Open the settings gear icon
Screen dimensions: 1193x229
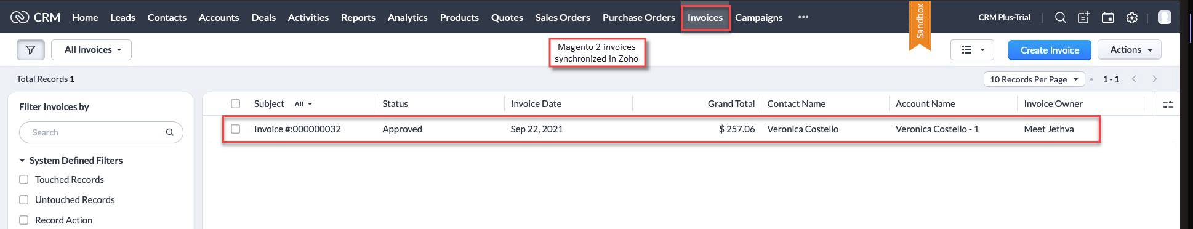tap(1132, 18)
